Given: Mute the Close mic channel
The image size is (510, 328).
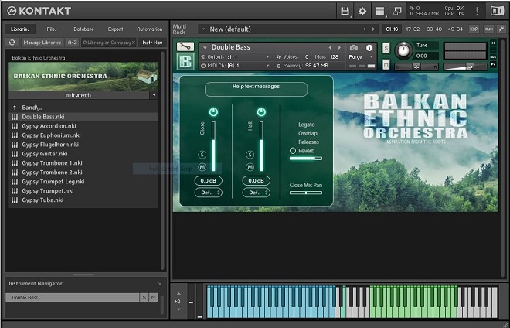Looking at the screenshot, I should tap(202, 167).
